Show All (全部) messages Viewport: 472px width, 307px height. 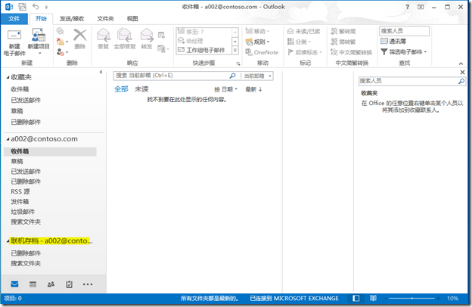click(121, 89)
